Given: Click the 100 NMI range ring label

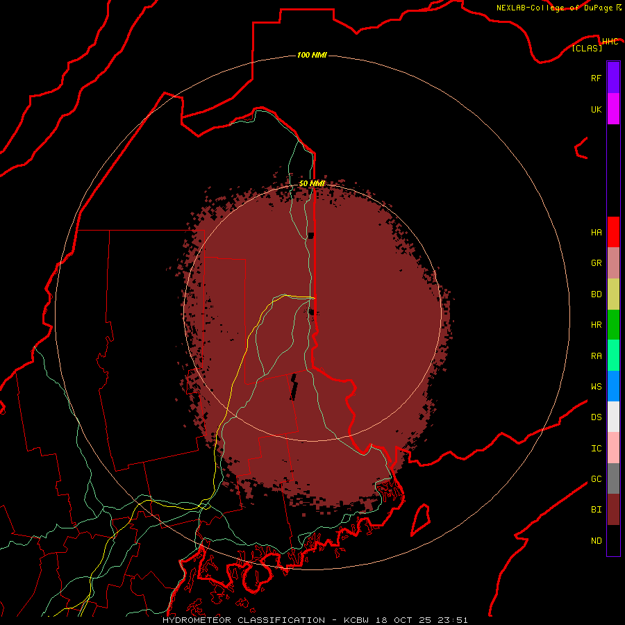Looking at the screenshot, I should (x=312, y=55).
